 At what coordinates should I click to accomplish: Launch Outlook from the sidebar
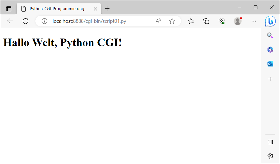pyautogui.click(x=270, y=64)
